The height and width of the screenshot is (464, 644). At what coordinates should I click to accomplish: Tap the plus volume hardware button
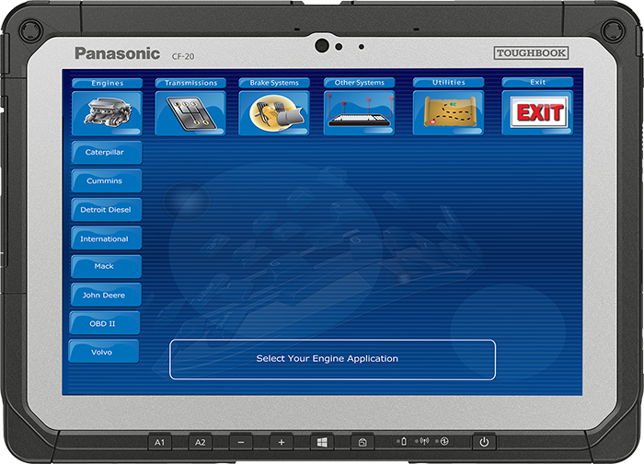pyautogui.click(x=282, y=442)
